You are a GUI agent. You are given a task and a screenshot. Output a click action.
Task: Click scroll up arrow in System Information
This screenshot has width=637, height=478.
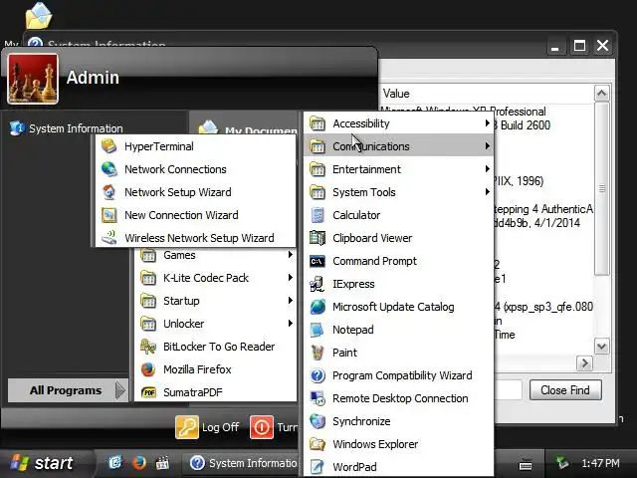point(601,94)
